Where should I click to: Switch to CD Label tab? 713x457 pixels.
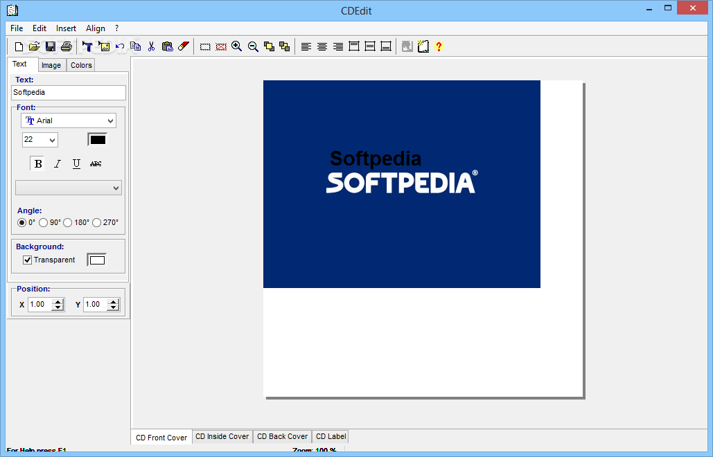point(331,436)
